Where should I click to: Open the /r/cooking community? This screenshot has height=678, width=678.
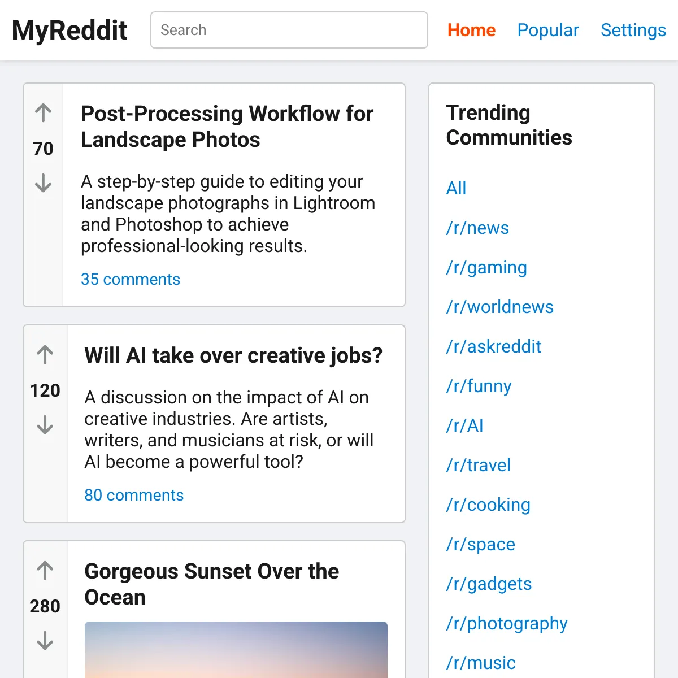[488, 505]
